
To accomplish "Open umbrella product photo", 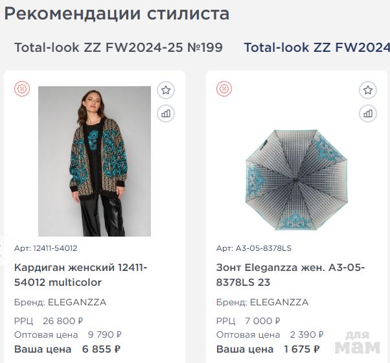I will pos(297,180).
